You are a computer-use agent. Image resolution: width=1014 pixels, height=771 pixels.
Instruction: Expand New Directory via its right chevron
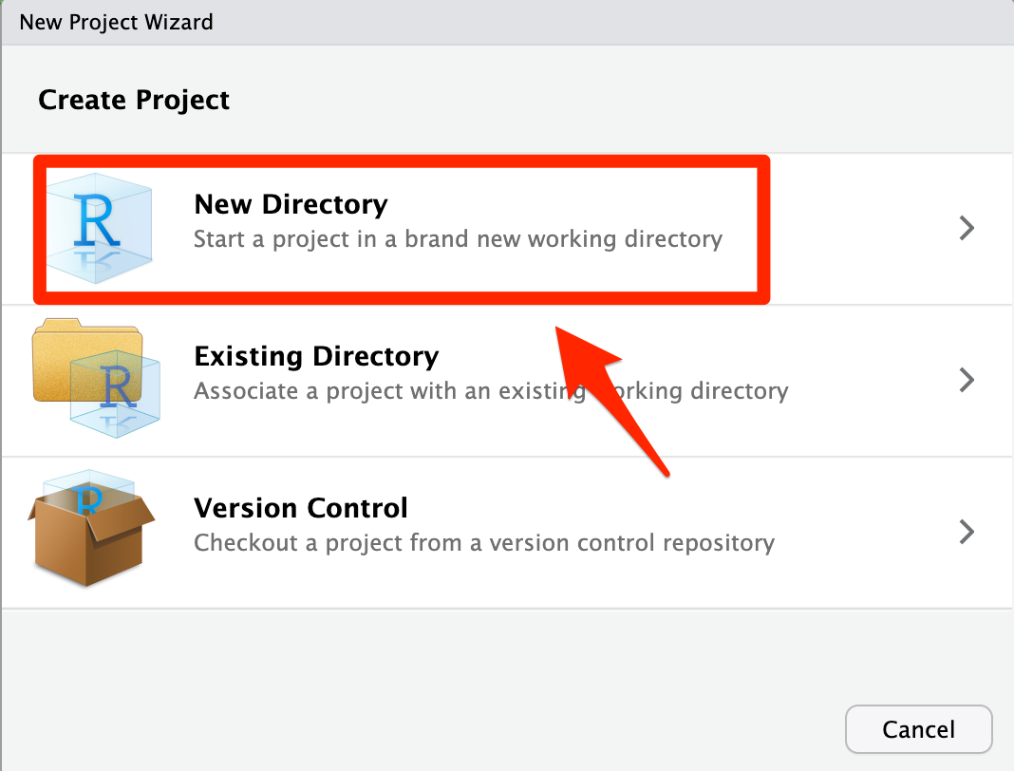click(967, 228)
